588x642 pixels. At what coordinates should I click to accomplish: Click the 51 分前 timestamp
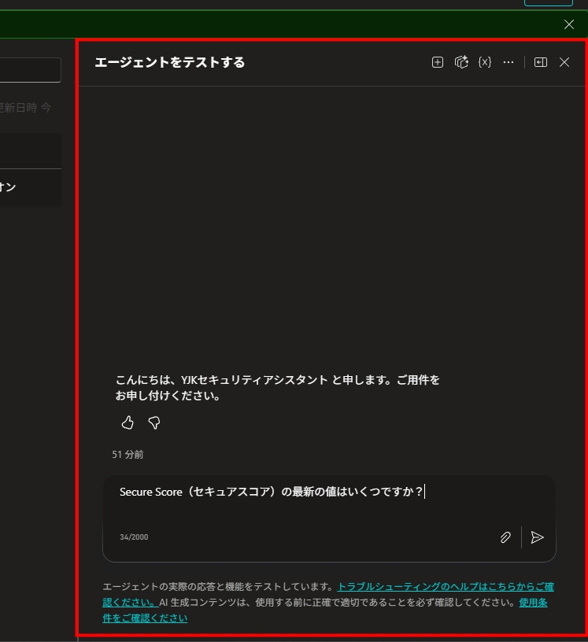128,455
